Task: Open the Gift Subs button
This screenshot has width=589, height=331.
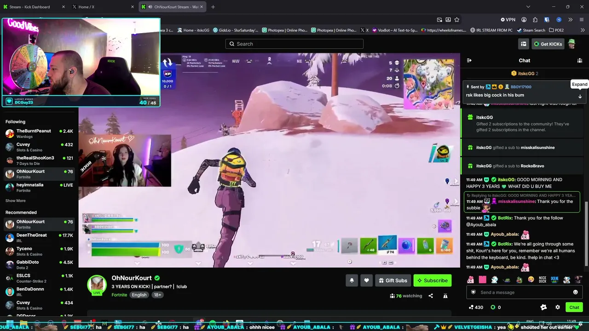Action: tap(393, 280)
